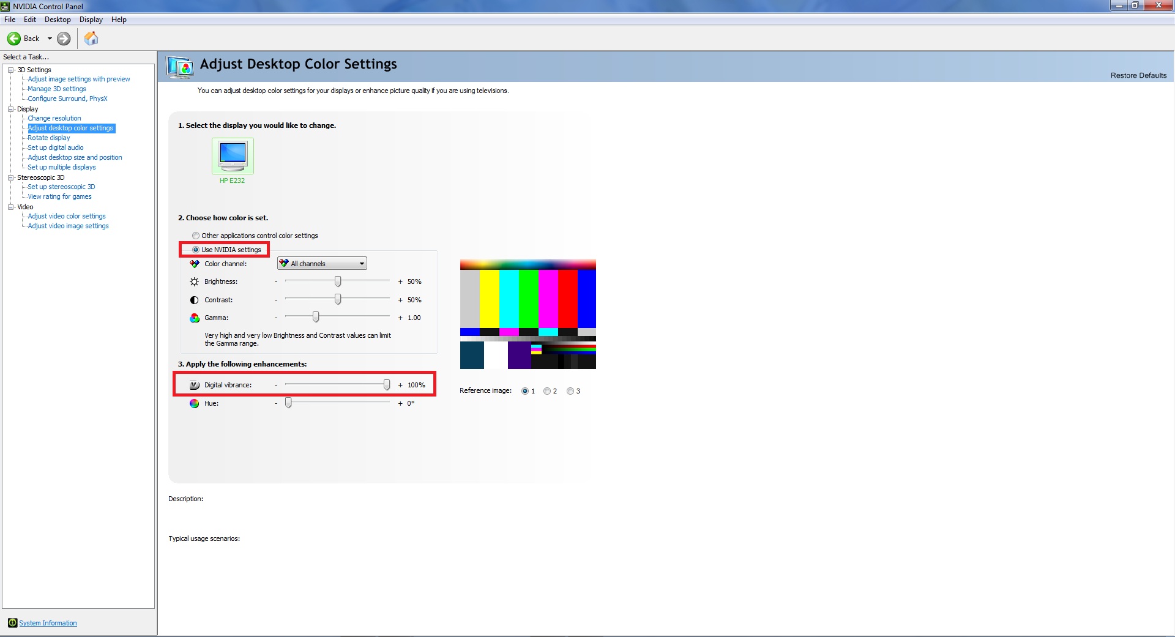Image resolution: width=1175 pixels, height=637 pixels.
Task: Choose reference image 3
Action: tap(570, 391)
